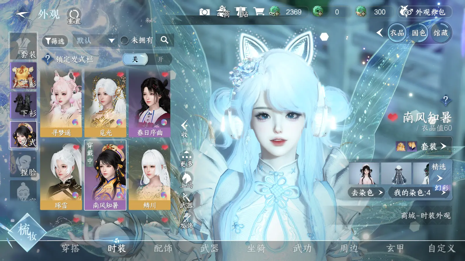This screenshot has width=465, height=261.
Task: Open the 馆藏 round button
Action: [441, 33]
